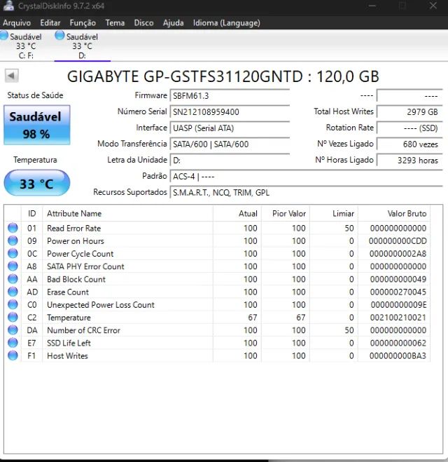Click the transfer mode field SATA/600 | SATA/600
Screen dimensions: 448x462
click(x=230, y=144)
